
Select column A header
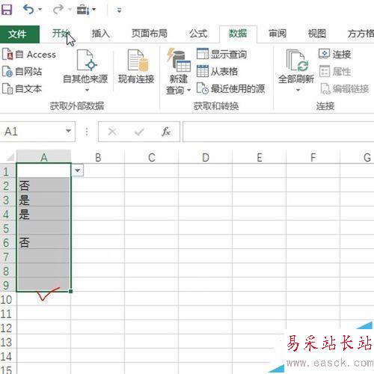(x=44, y=157)
